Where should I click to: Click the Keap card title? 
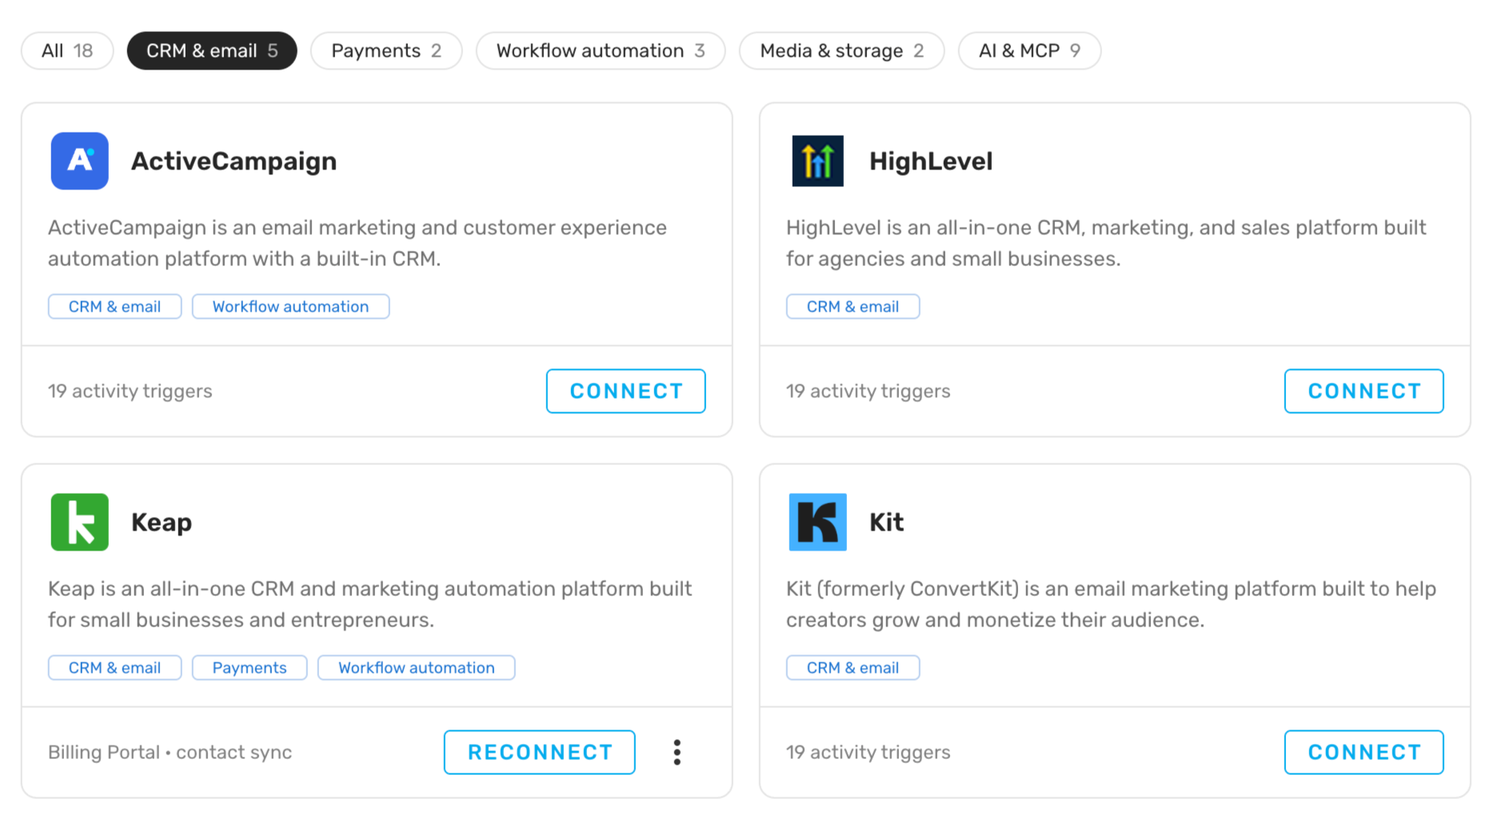(x=162, y=523)
